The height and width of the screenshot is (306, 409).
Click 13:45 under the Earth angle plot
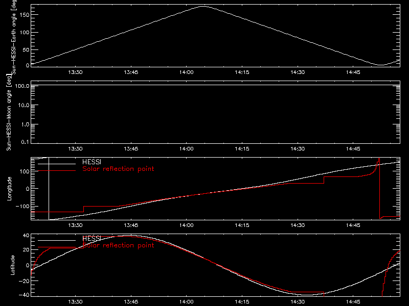[131, 72]
